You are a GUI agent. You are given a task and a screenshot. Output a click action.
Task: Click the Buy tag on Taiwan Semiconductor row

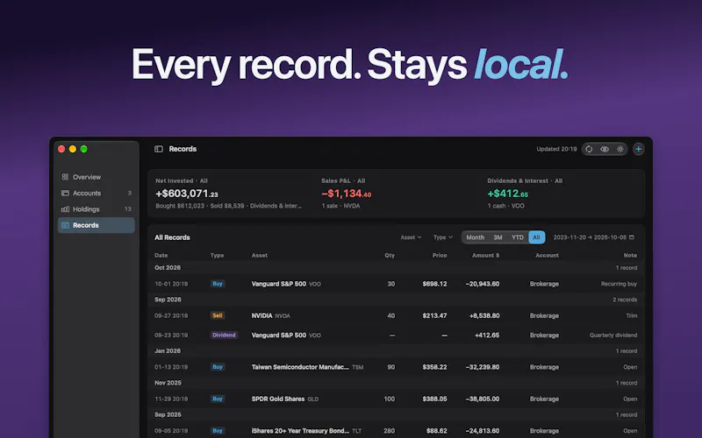click(218, 367)
